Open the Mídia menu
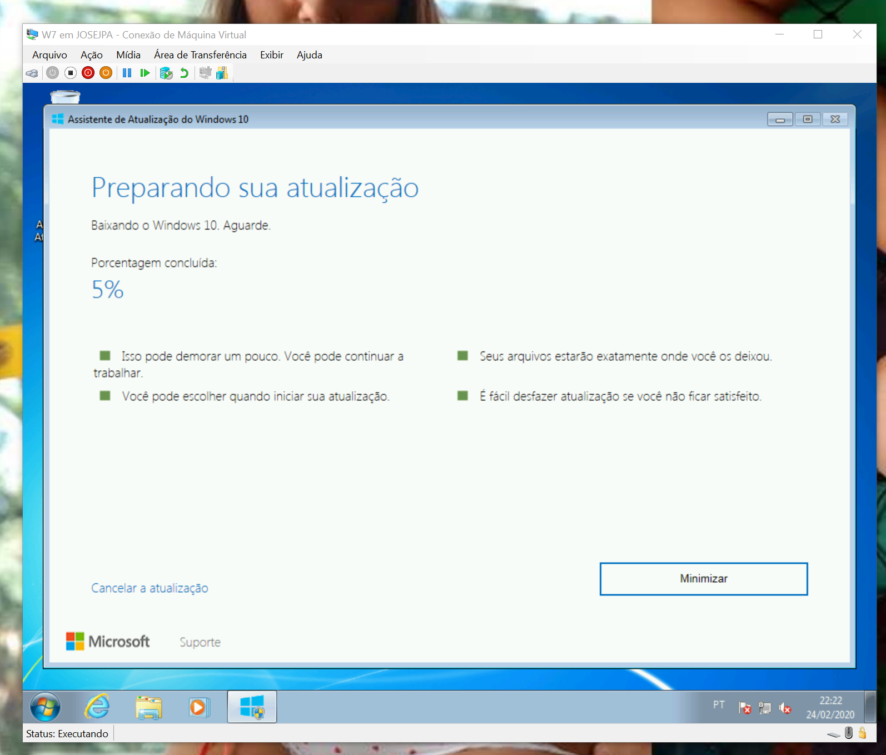The image size is (886, 755). point(128,55)
